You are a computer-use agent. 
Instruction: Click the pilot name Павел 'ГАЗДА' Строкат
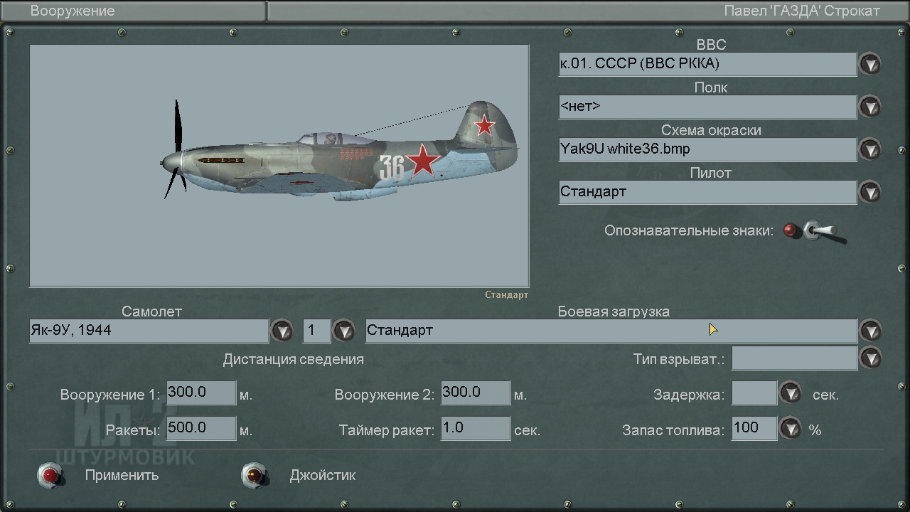[x=802, y=11]
